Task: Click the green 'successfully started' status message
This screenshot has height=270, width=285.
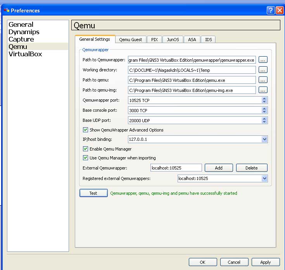Action: pyautogui.click(x=174, y=193)
